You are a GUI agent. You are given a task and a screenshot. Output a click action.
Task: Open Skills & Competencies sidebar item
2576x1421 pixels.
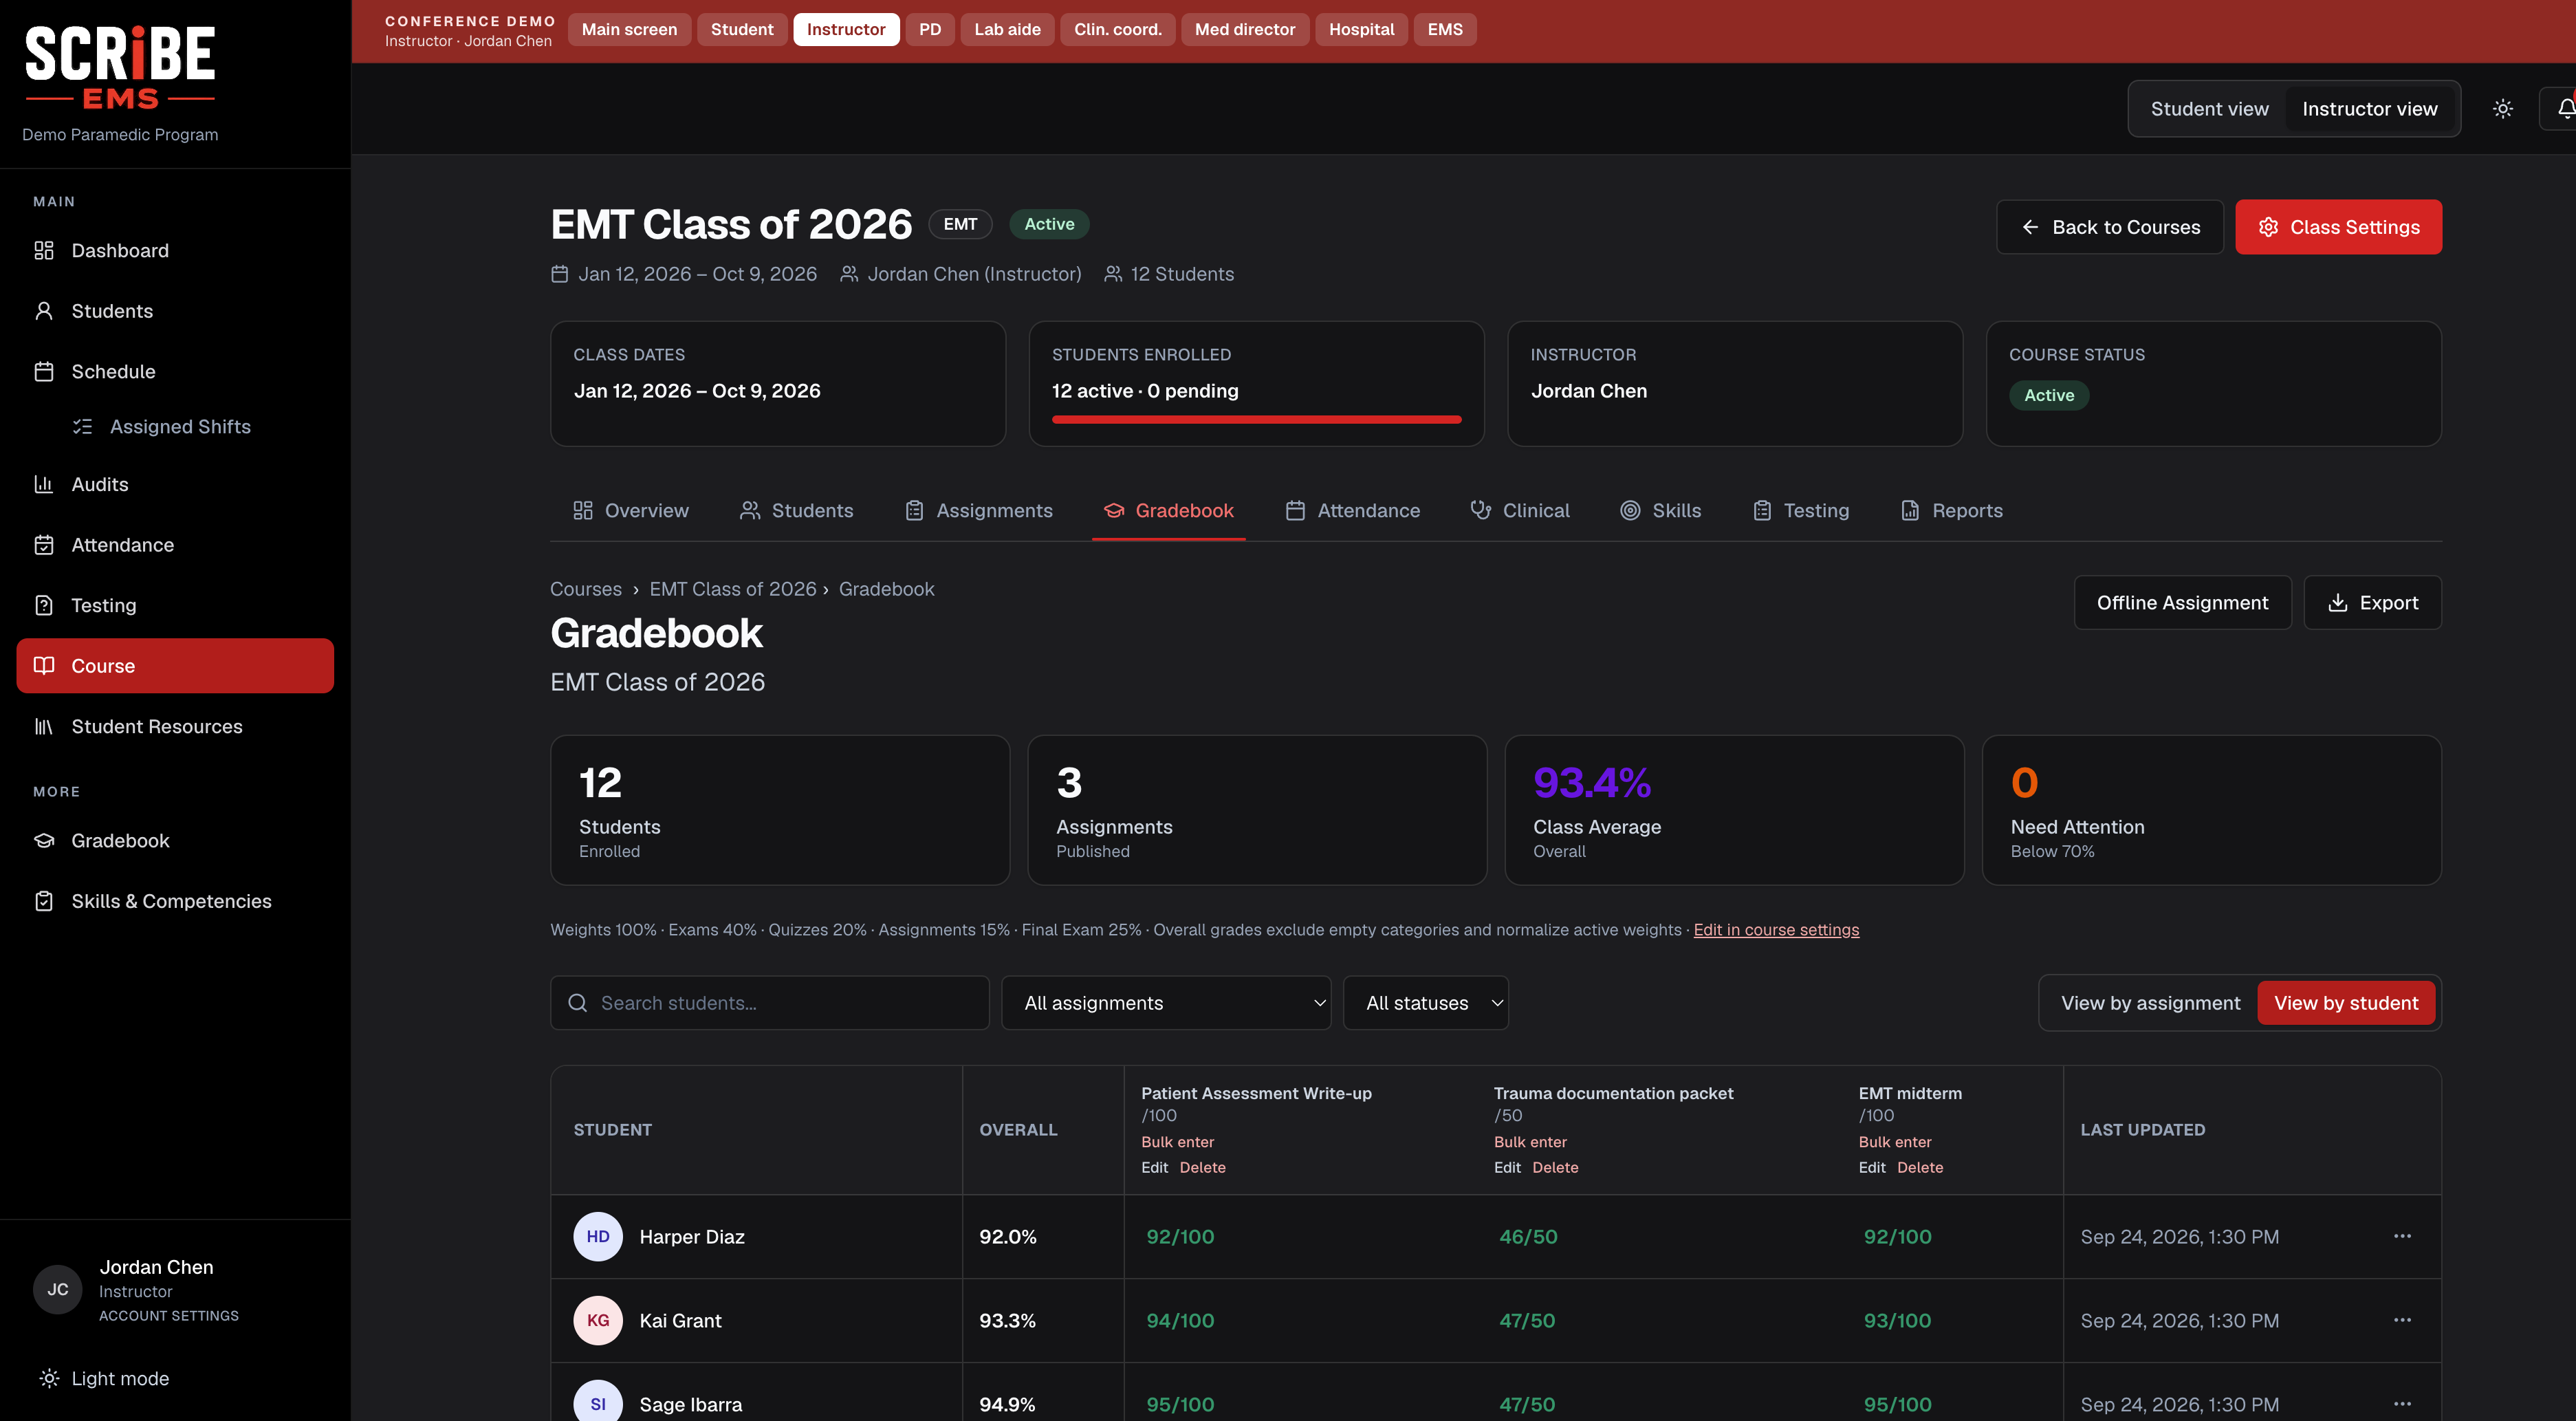[175, 901]
